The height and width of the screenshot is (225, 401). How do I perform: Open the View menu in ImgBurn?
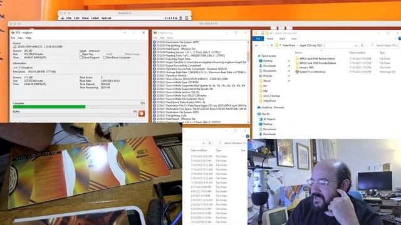tap(20, 37)
